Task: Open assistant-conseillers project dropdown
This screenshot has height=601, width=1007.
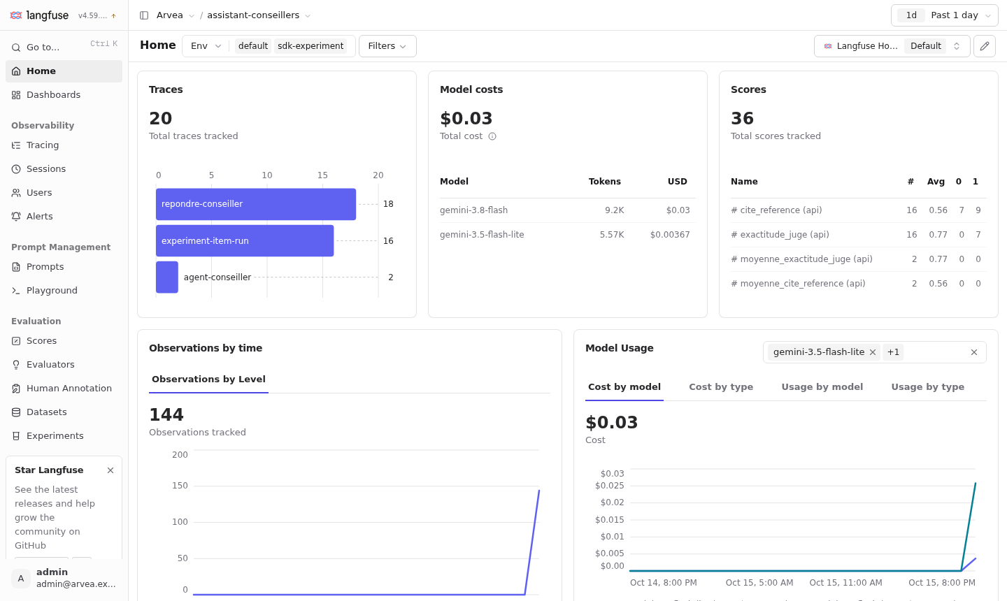Action: [x=259, y=15]
